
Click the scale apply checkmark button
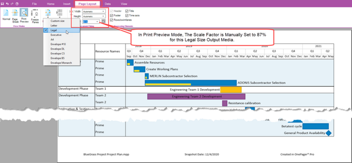click(103, 21)
